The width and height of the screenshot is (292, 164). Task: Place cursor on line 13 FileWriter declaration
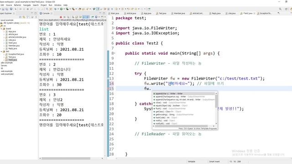pyautogui.click(x=204, y=78)
